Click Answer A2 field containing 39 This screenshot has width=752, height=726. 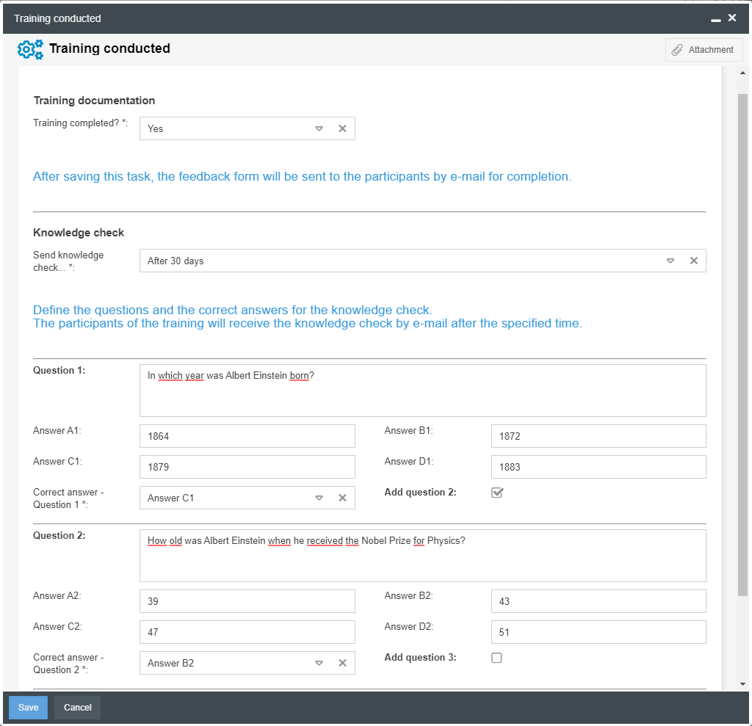[247, 601]
